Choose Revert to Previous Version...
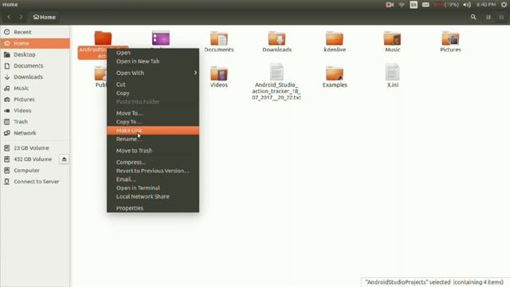Image resolution: width=510 pixels, height=287 pixels. tap(153, 171)
